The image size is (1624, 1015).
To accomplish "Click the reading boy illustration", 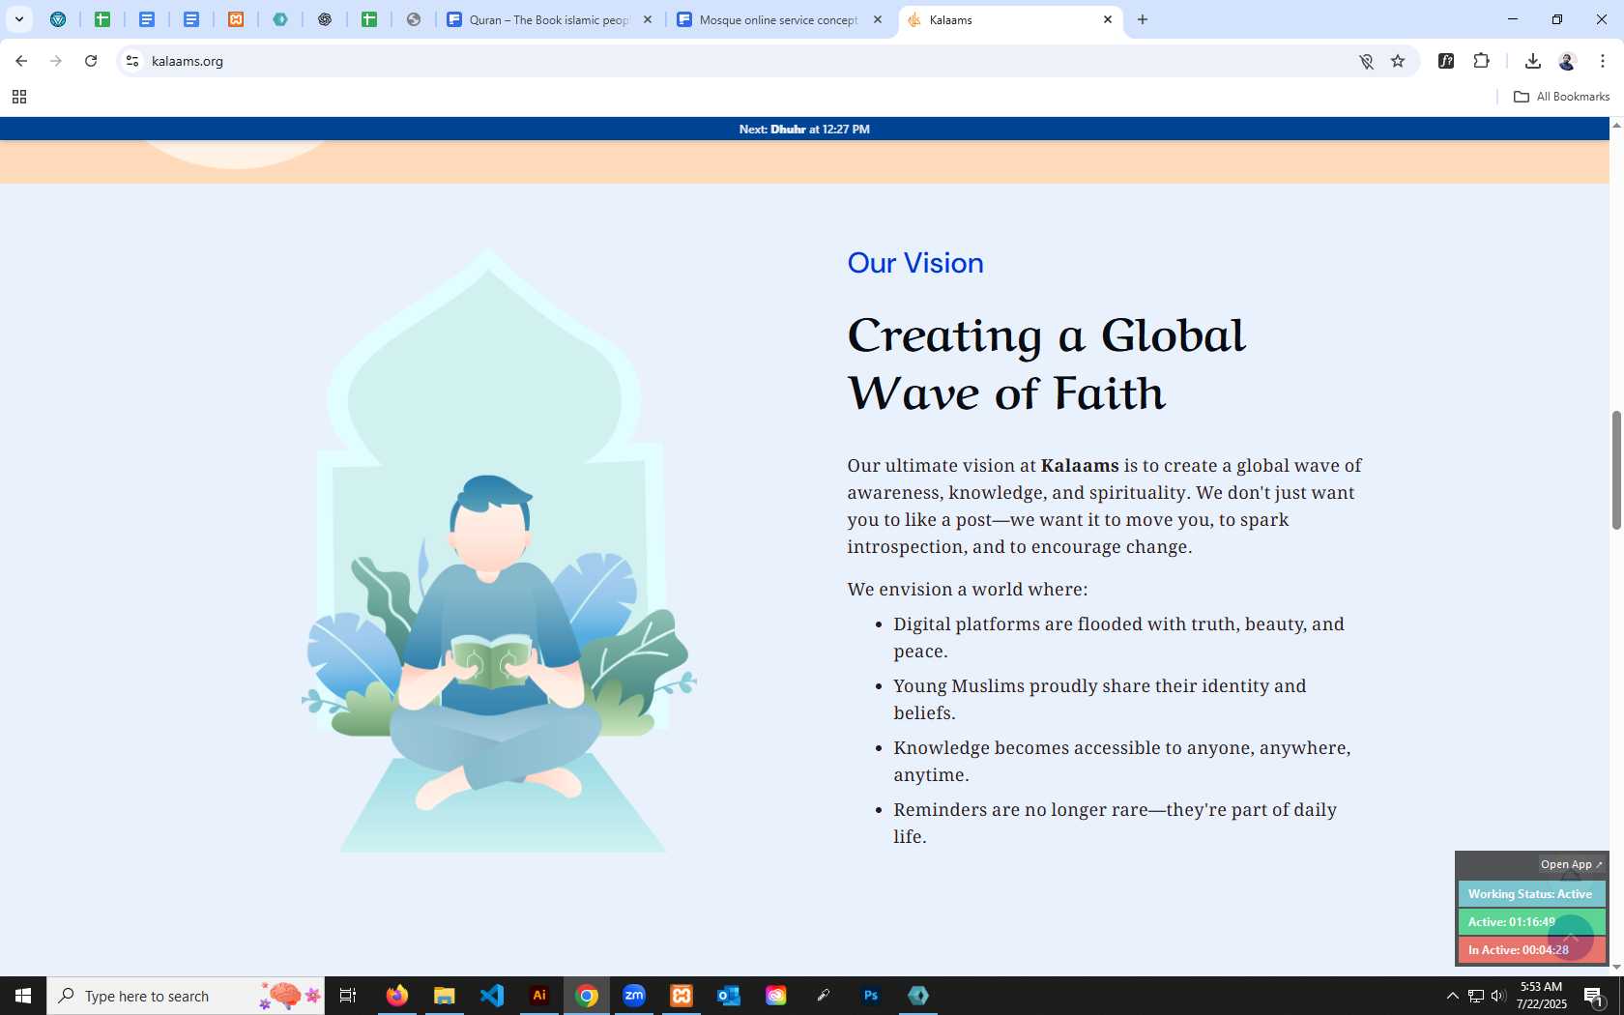I will [499, 551].
